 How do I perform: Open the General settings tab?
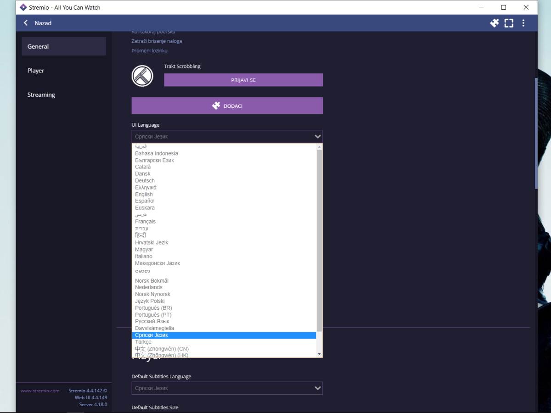38,46
